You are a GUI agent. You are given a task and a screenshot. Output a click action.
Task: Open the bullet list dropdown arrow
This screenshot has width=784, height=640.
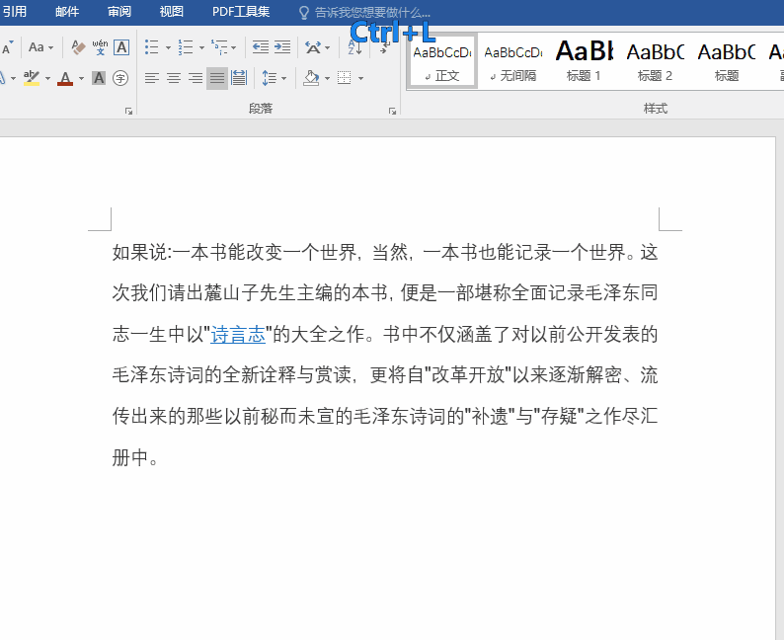pos(168,47)
